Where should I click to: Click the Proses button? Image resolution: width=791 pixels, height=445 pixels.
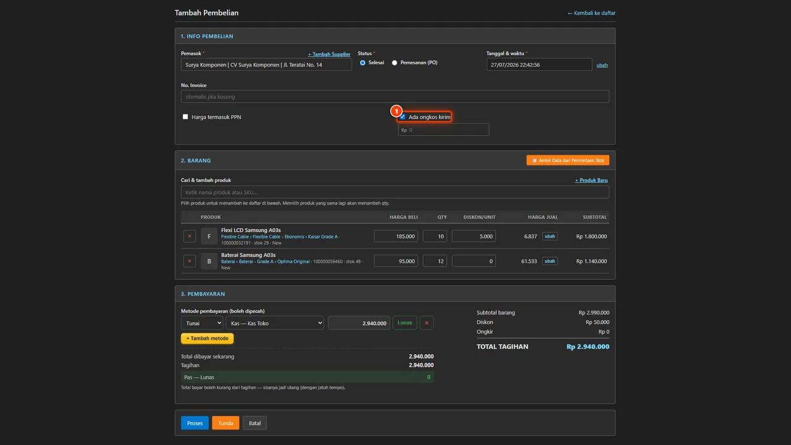coord(195,423)
